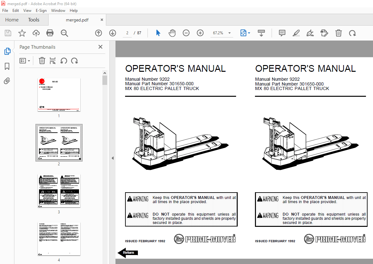373x264 pixels.
Task: Delete selected pages with the trash icon
Action: [42, 61]
